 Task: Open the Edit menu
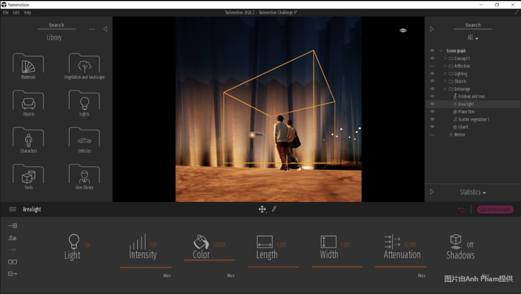[x=16, y=13]
